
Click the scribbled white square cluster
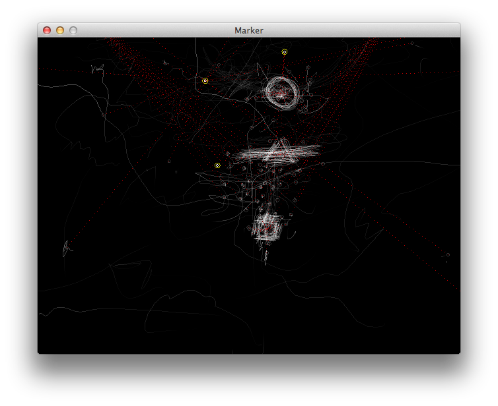coord(268,226)
